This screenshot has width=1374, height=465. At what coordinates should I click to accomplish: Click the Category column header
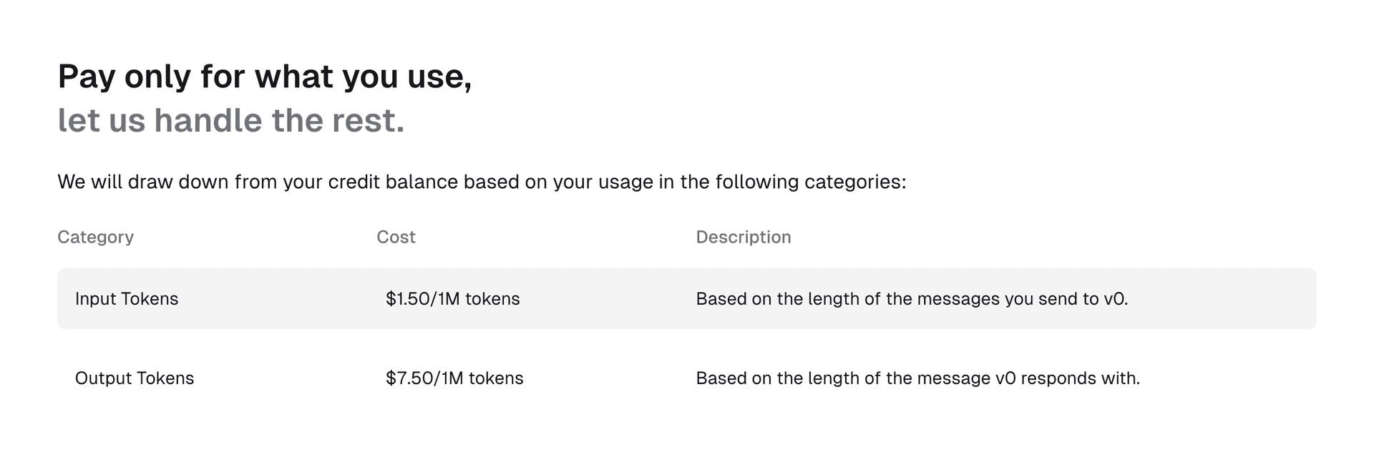95,237
